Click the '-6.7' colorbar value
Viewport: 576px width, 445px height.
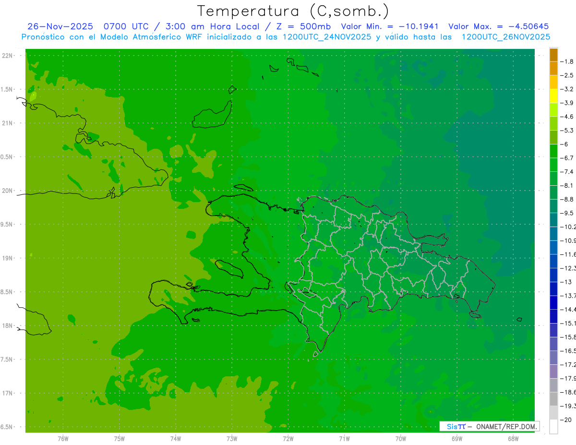568,158
